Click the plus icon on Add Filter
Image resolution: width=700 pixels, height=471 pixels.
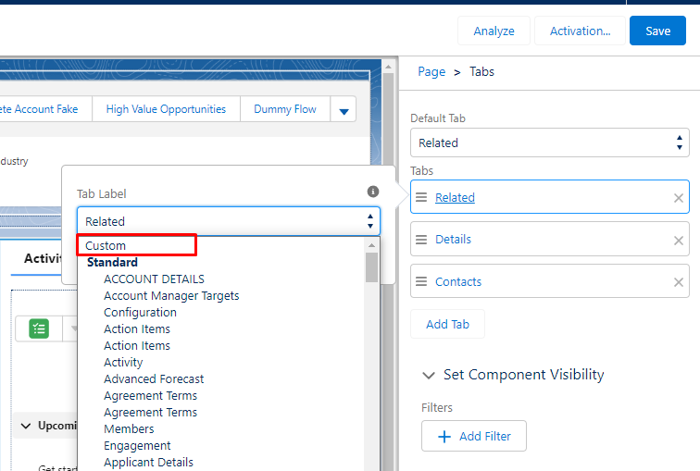pos(444,437)
